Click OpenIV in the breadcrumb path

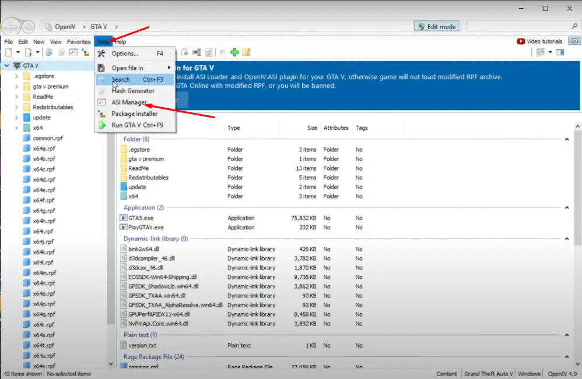65,27
